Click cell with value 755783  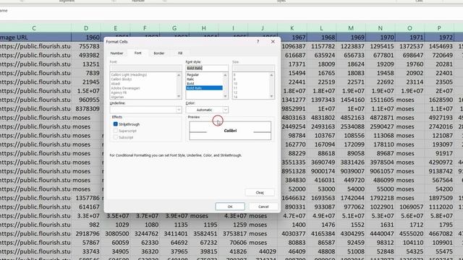(x=86, y=46)
